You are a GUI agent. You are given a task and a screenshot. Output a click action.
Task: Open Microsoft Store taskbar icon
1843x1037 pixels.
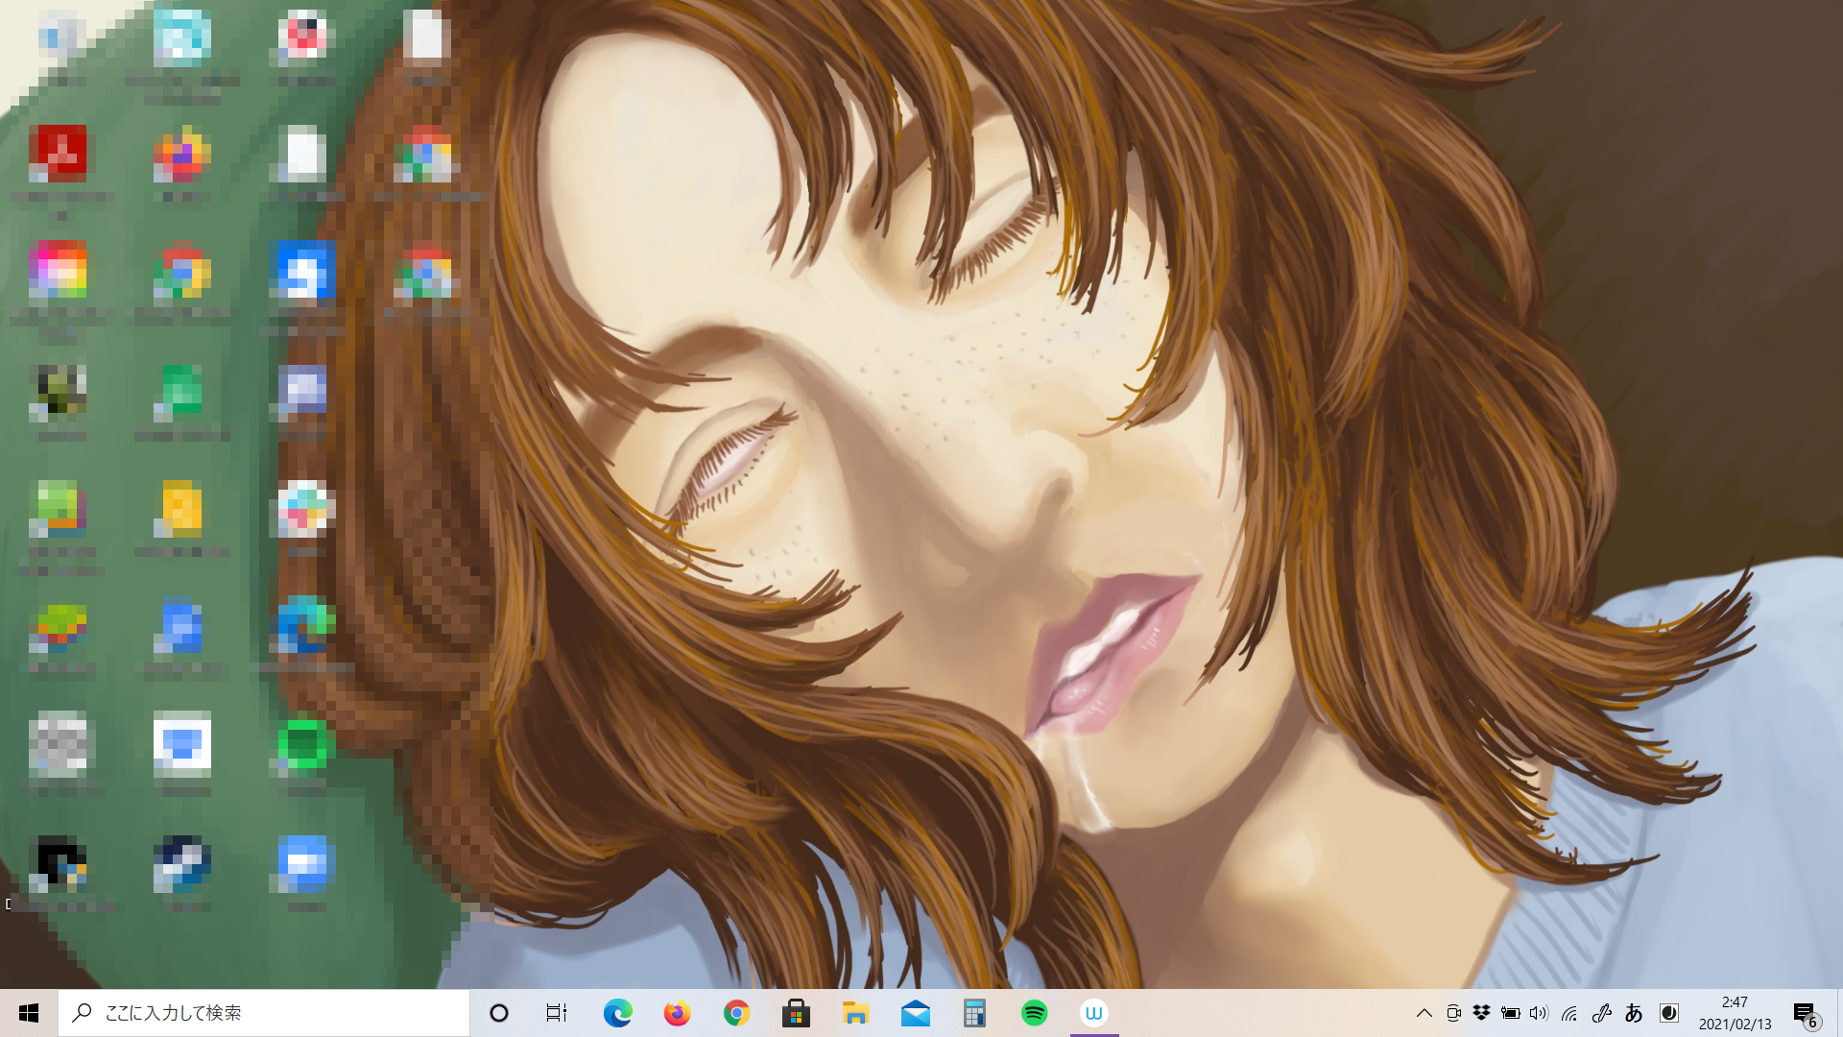coord(796,1013)
